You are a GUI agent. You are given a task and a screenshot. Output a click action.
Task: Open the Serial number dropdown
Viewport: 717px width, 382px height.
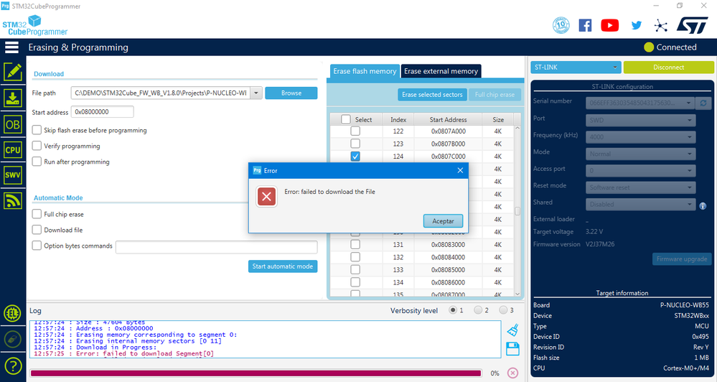[640, 103]
